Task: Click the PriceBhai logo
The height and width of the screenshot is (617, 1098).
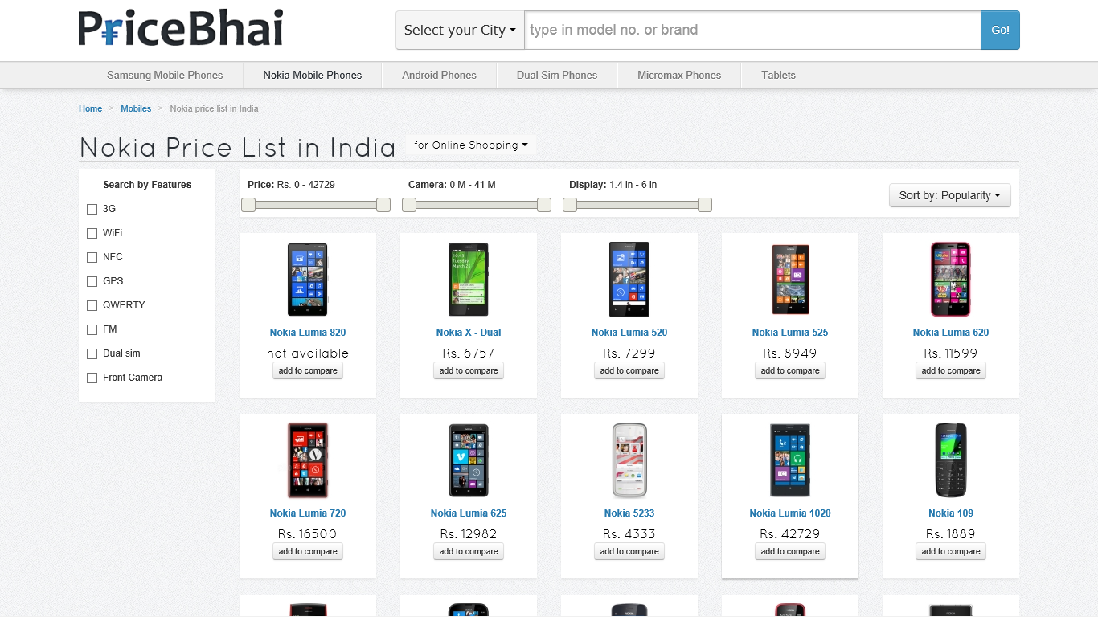Action: pos(181,29)
